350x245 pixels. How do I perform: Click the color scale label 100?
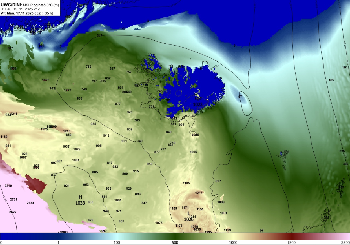(117, 243)
